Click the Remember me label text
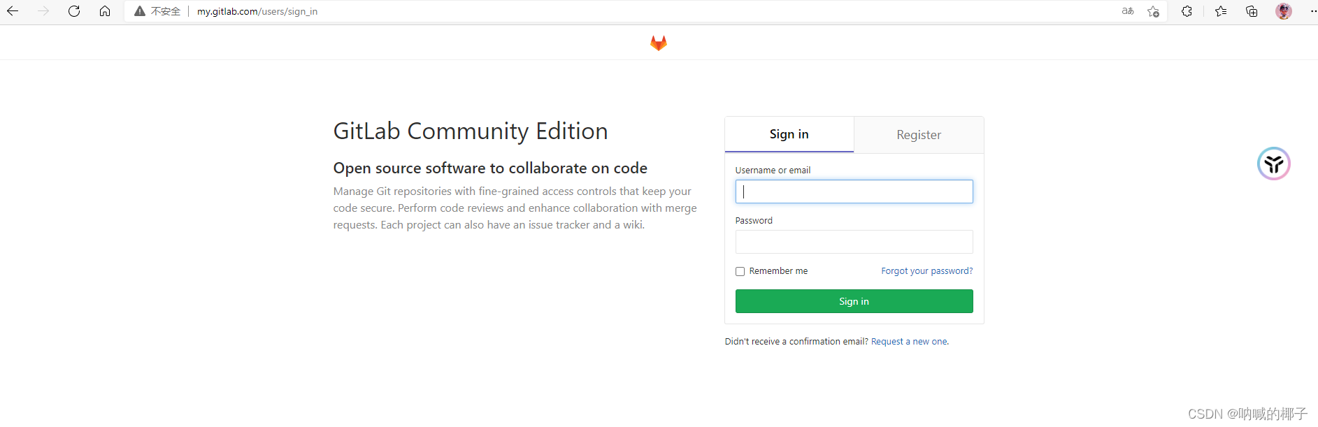This screenshot has height=427, width=1318. pos(778,271)
